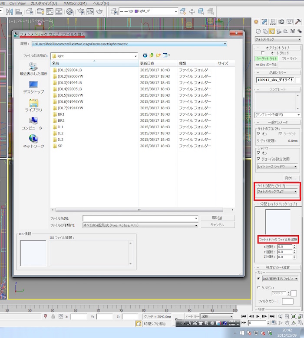Select the Cameras category icon

pos(279,31)
